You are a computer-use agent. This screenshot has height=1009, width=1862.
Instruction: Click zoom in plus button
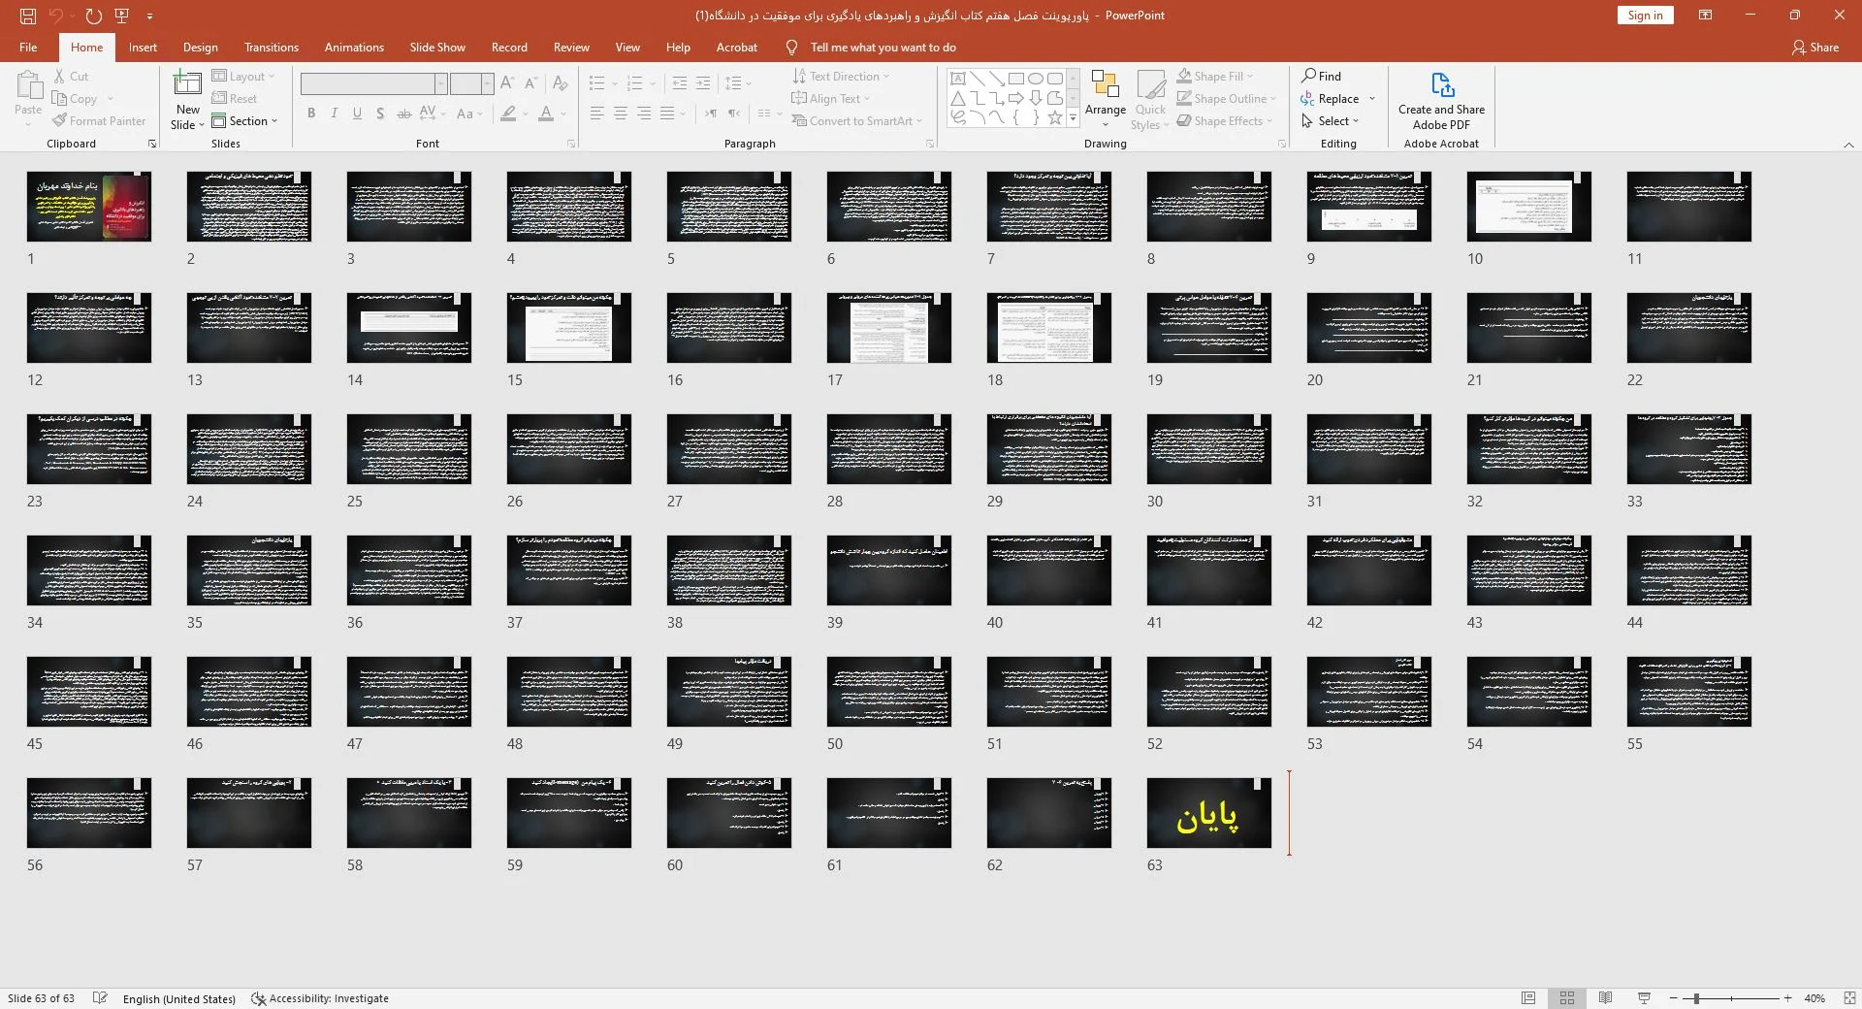(1787, 998)
